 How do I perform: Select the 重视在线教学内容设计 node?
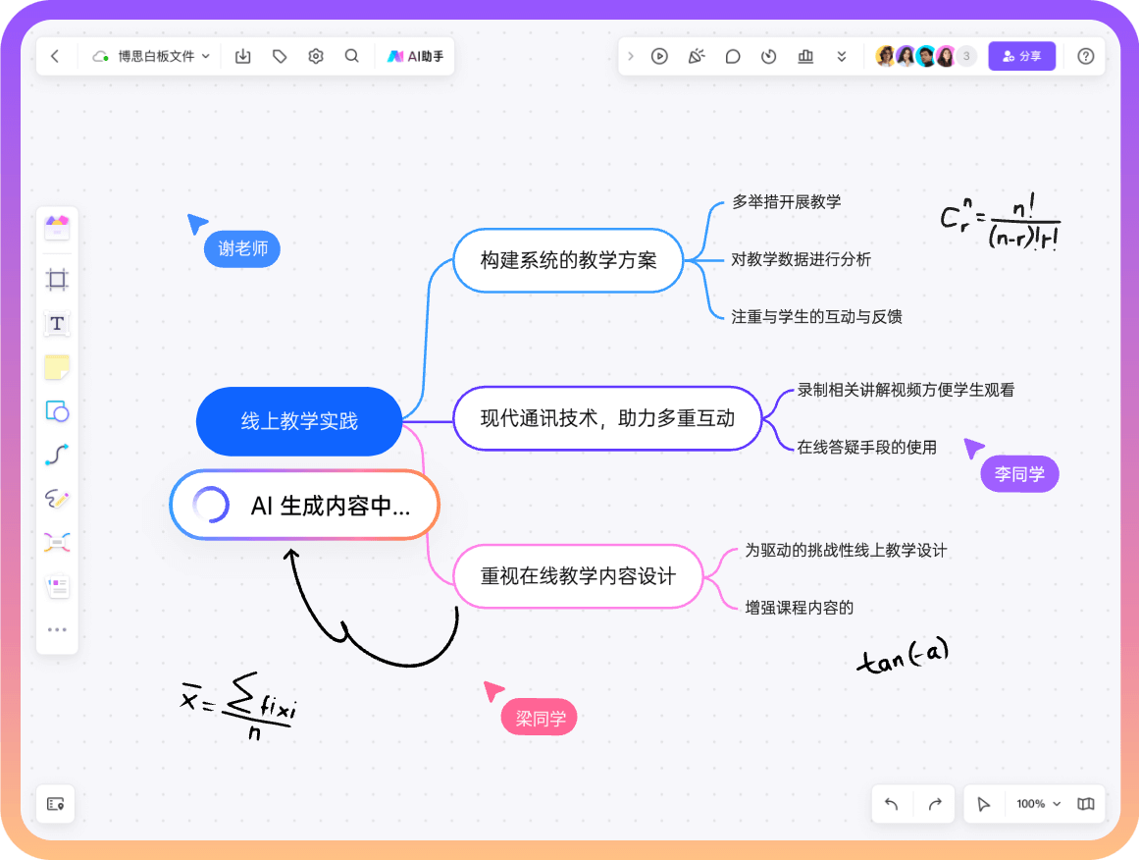[x=578, y=575]
